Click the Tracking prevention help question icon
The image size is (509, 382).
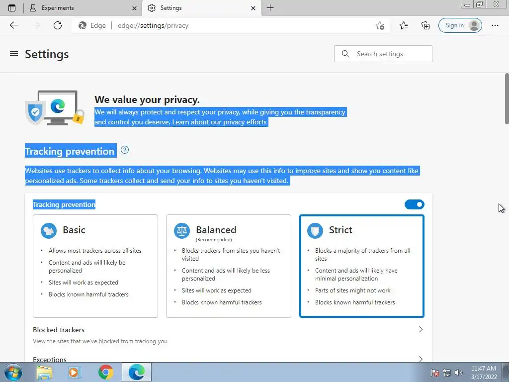coord(125,150)
